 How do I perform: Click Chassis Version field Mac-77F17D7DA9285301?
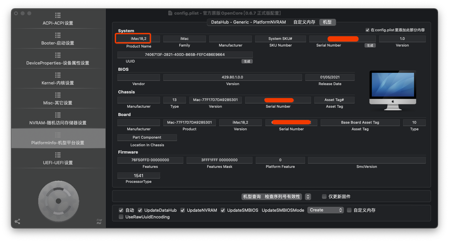click(x=216, y=100)
